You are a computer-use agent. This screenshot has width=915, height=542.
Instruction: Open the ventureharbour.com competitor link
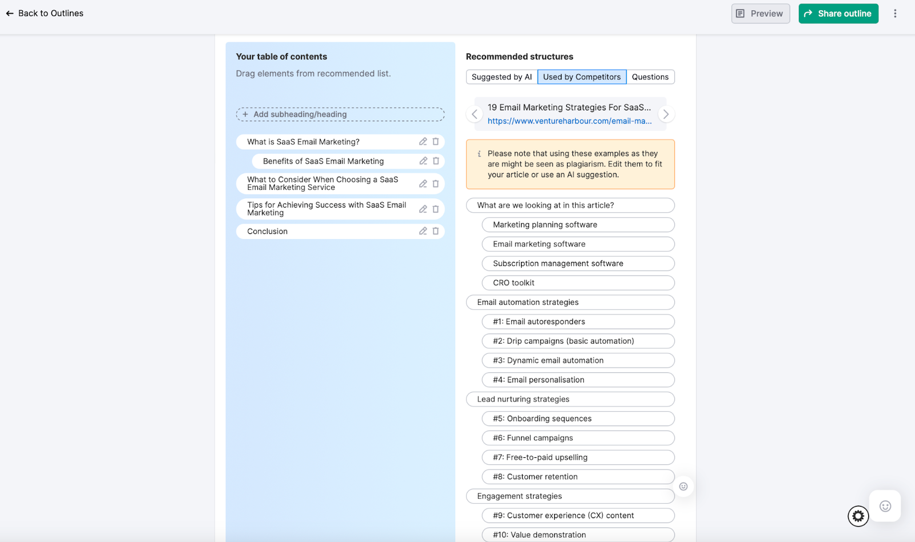click(570, 121)
